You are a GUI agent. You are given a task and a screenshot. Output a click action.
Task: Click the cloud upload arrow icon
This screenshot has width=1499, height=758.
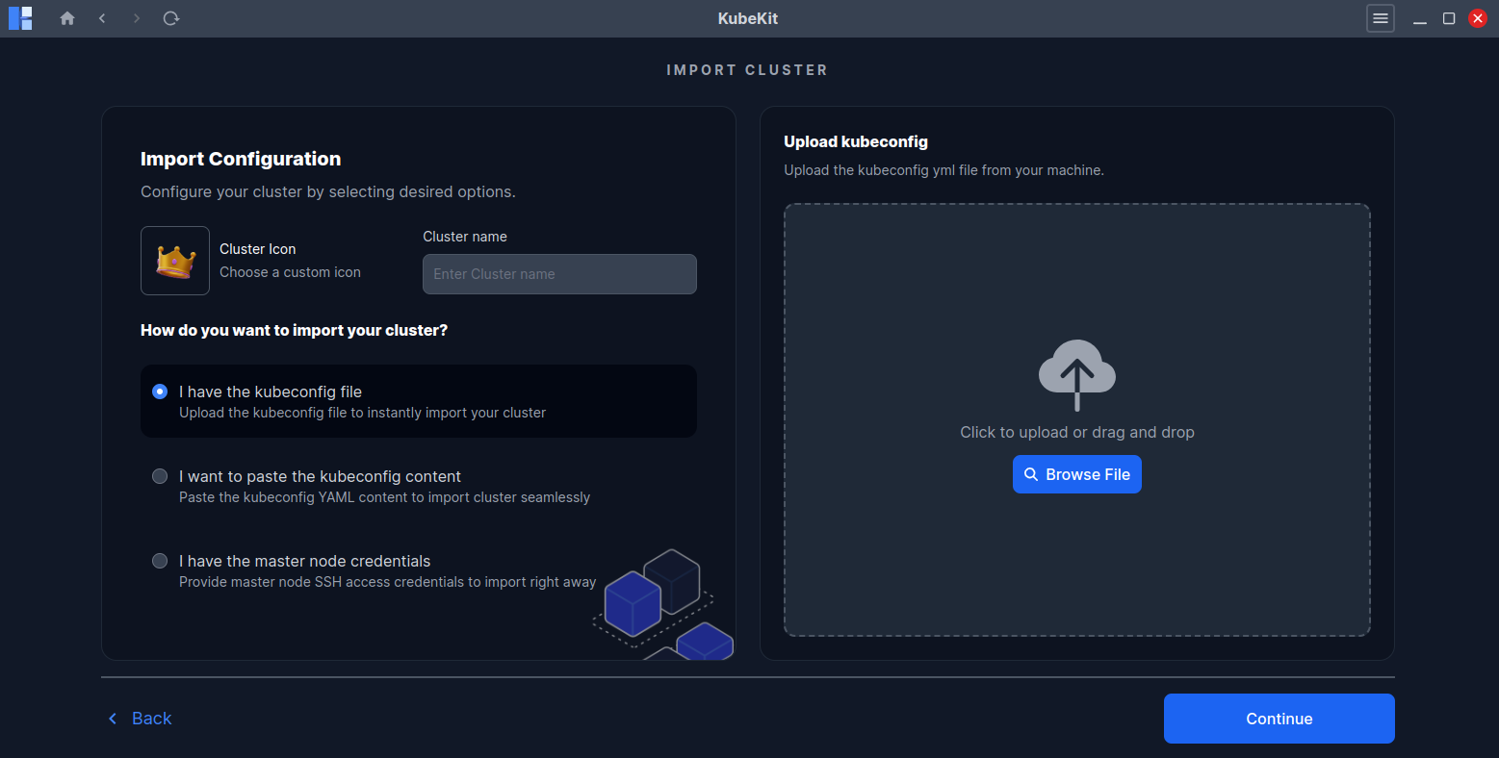pos(1076,375)
